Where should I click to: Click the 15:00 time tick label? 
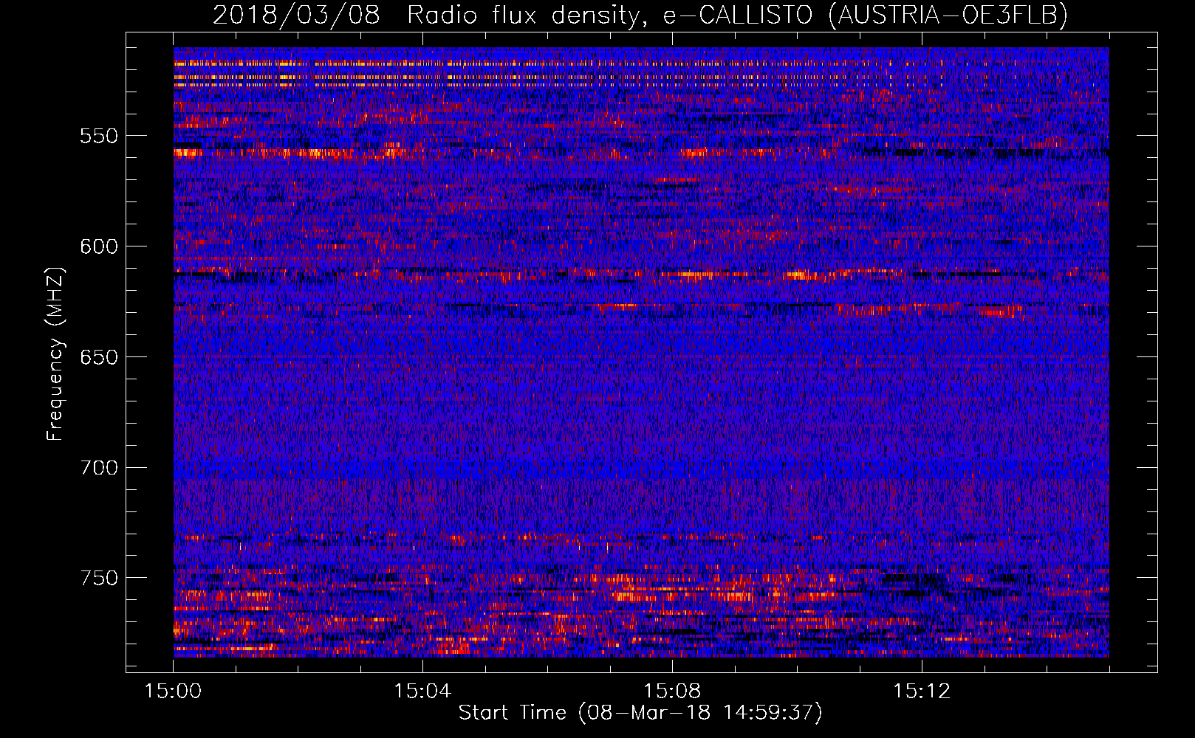tap(173, 692)
